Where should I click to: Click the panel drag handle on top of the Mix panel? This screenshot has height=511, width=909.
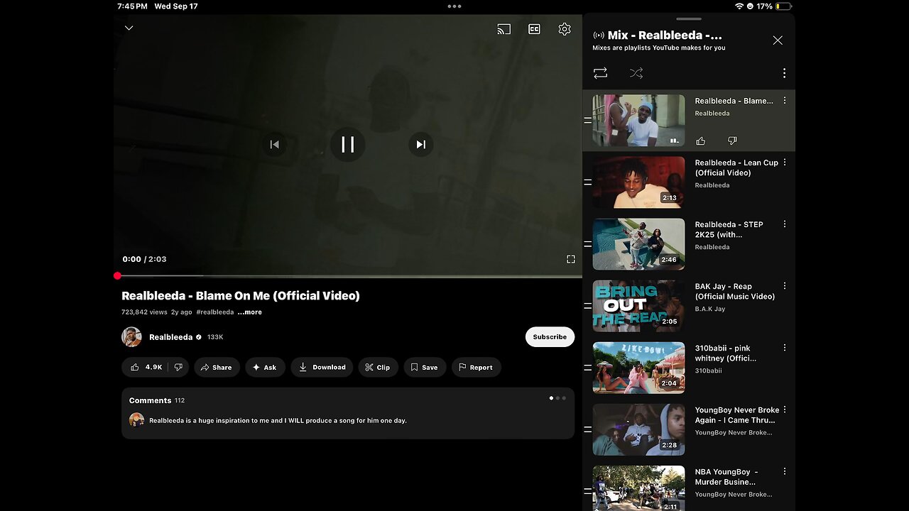coord(689,19)
